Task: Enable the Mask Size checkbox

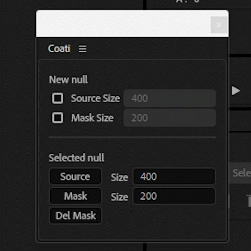Action: [x=58, y=118]
